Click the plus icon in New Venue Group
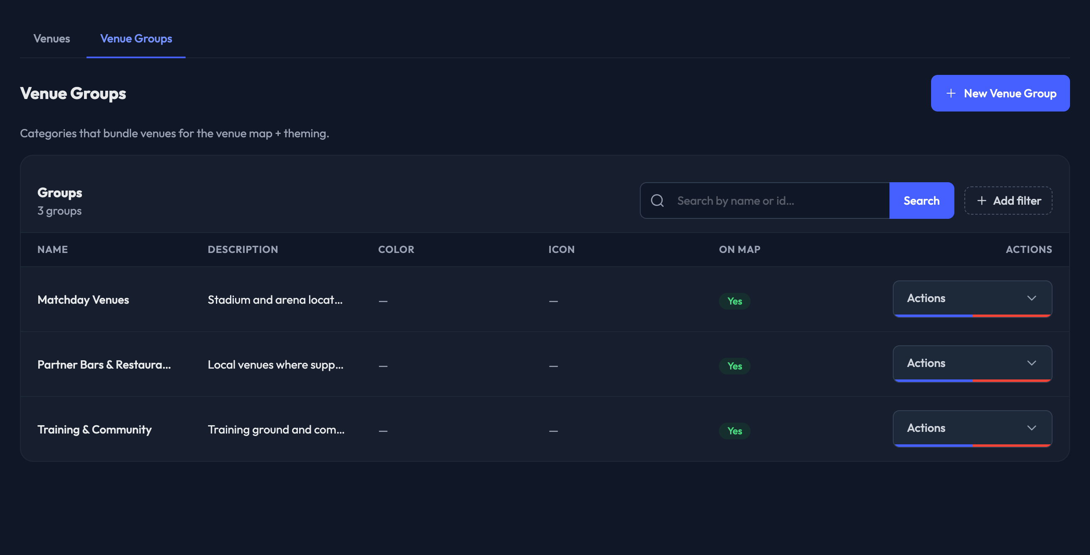1090x555 pixels. pos(951,93)
